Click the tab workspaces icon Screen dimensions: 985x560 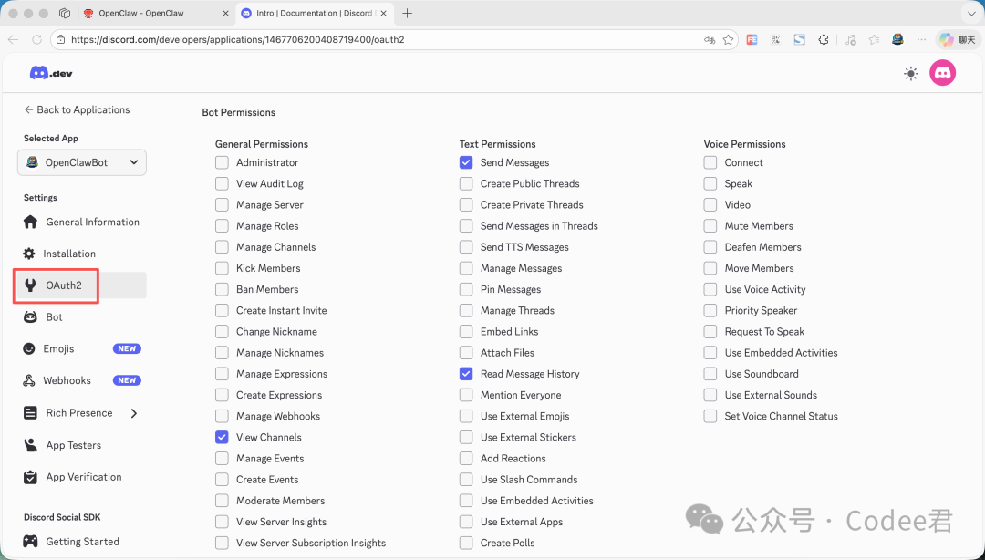[x=64, y=13]
